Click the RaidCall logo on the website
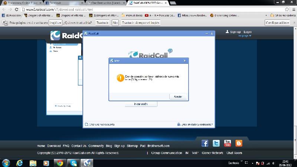 click(x=66, y=35)
